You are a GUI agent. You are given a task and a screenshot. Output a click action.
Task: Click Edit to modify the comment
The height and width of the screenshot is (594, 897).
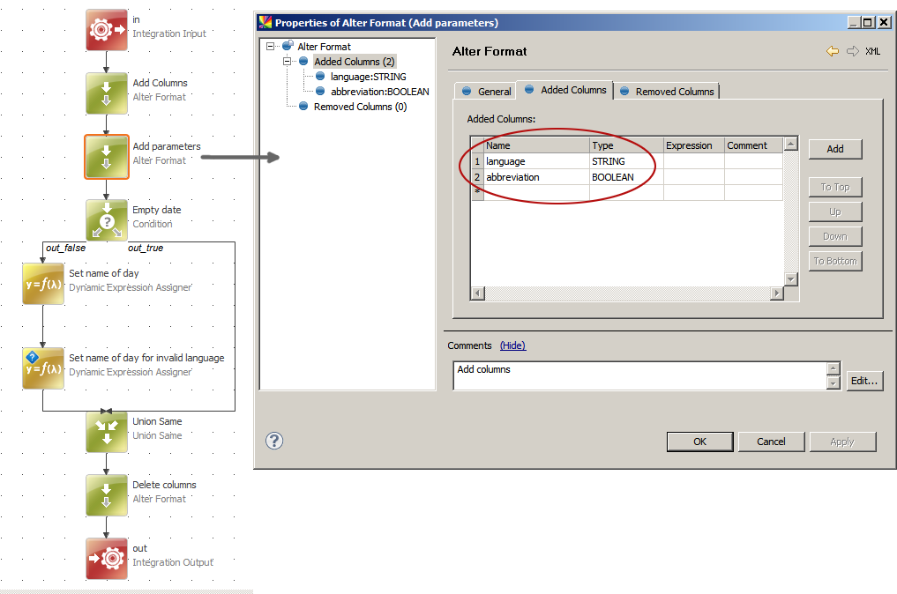(864, 381)
